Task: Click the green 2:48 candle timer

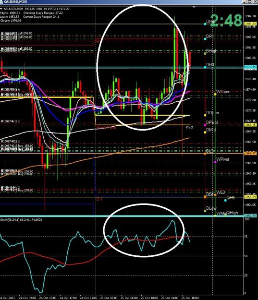Action: (x=226, y=20)
